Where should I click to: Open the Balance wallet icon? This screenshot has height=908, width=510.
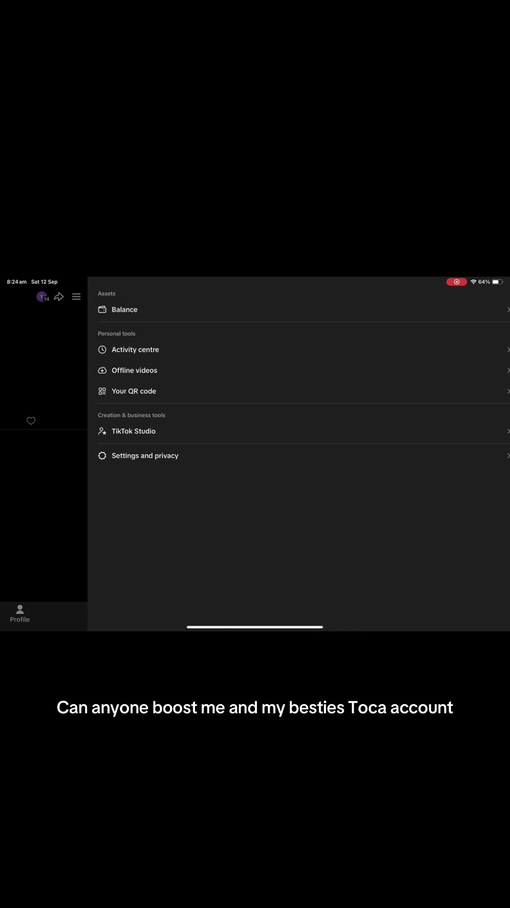tap(102, 309)
